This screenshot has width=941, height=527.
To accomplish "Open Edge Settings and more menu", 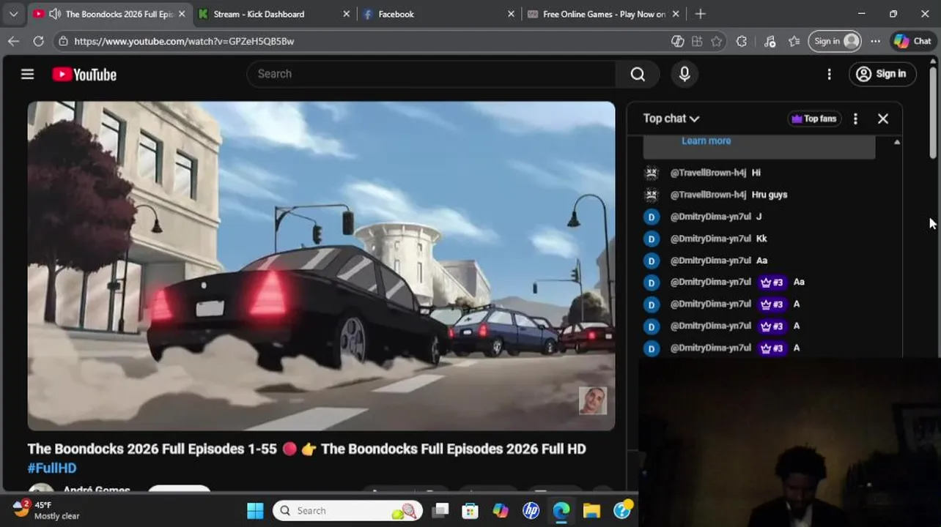I will (x=875, y=41).
